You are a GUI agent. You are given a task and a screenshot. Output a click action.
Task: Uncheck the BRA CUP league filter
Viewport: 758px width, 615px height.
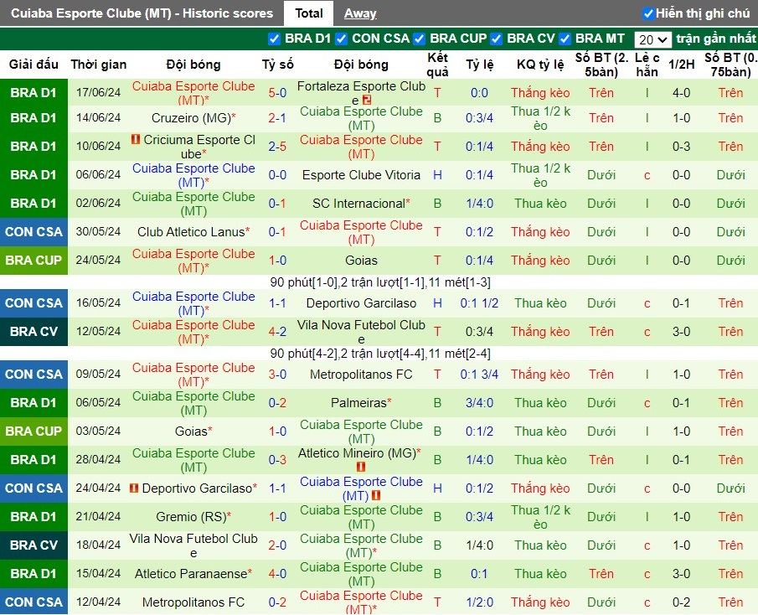pyautogui.click(x=419, y=39)
